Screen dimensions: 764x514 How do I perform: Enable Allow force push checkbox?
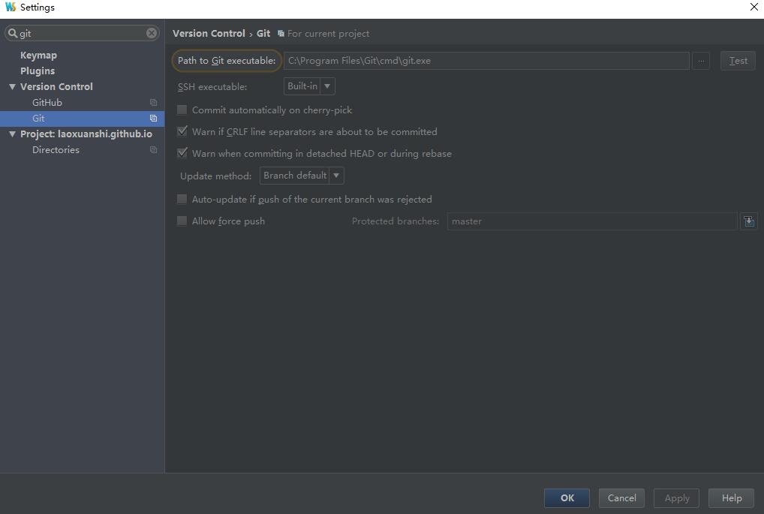tap(182, 221)
